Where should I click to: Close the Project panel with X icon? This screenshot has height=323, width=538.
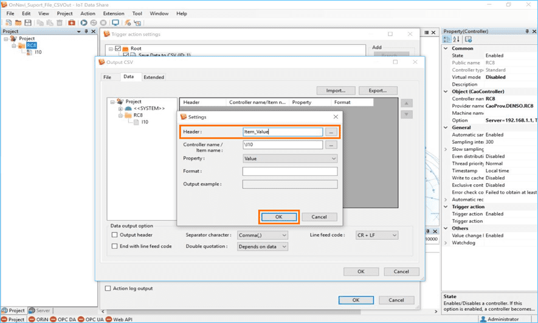[x=94, y=31]
